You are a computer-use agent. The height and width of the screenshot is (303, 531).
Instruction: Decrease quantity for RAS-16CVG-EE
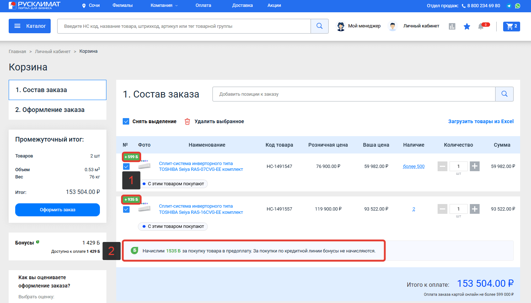(x=442, y=209)
